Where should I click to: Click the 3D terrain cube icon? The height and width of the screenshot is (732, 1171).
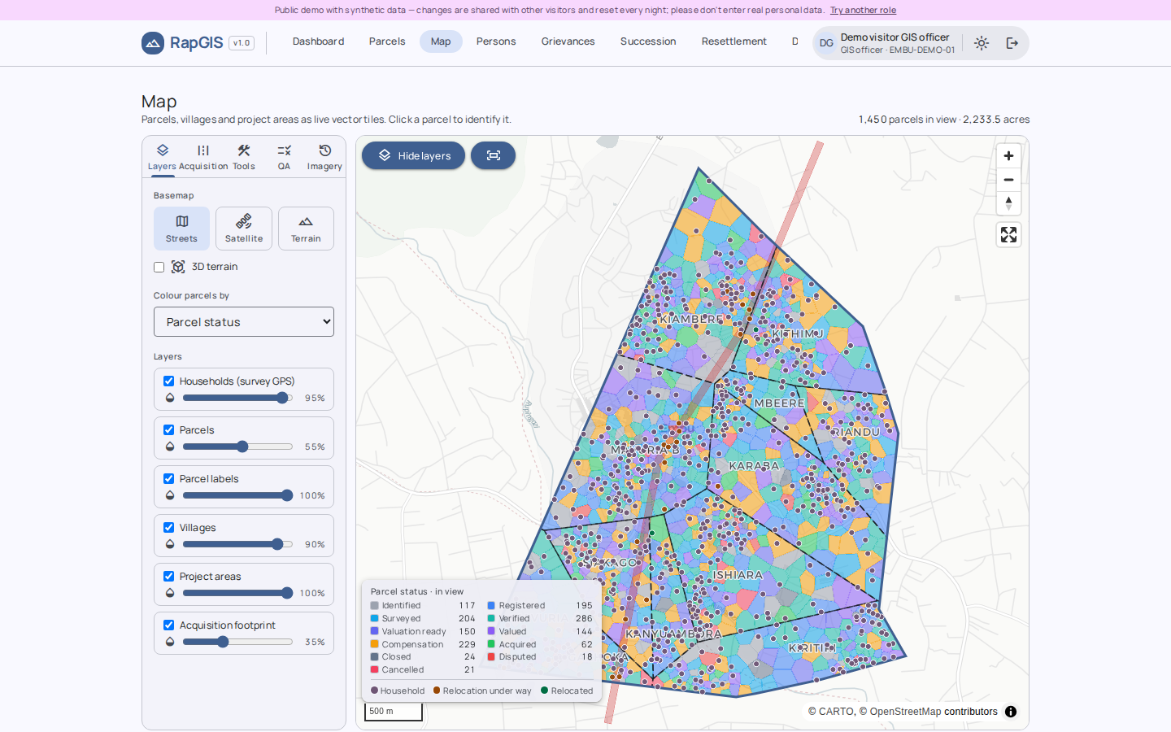178,267
